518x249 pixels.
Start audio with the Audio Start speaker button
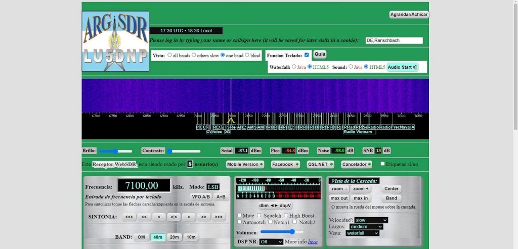(402, 67)
